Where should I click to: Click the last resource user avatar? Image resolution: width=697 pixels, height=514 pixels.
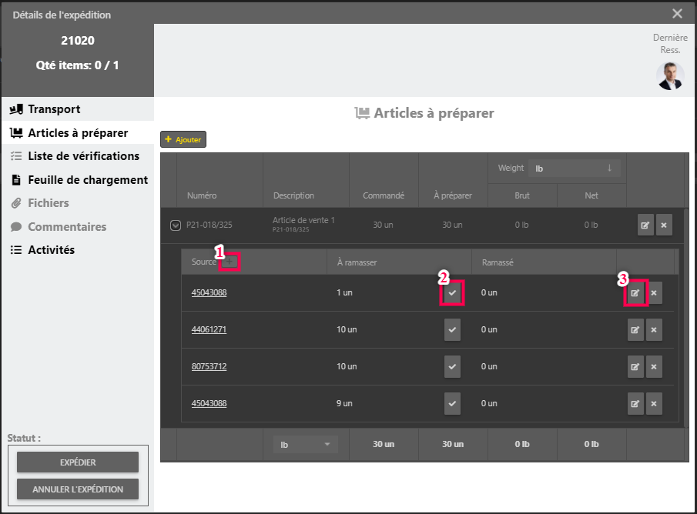pos(670,76)
